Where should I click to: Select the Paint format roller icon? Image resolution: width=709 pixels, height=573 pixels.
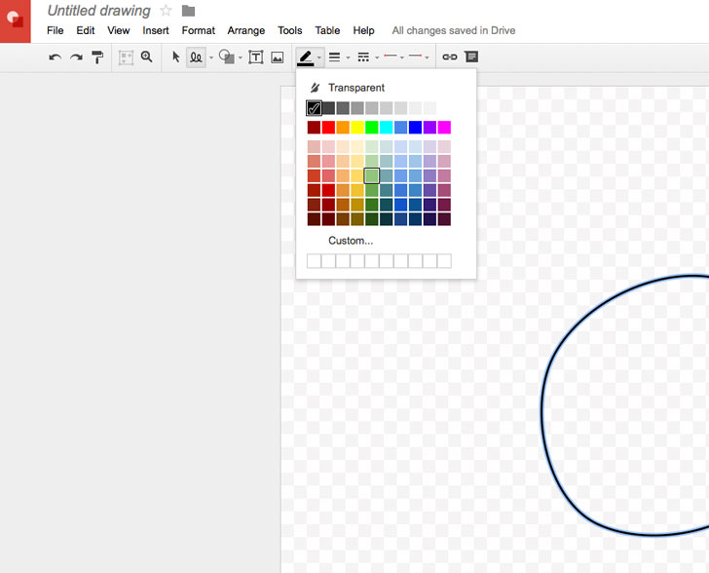[x=97, y=57]
